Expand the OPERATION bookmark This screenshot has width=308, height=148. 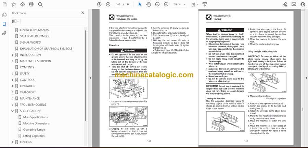click(x=13, y=86)
